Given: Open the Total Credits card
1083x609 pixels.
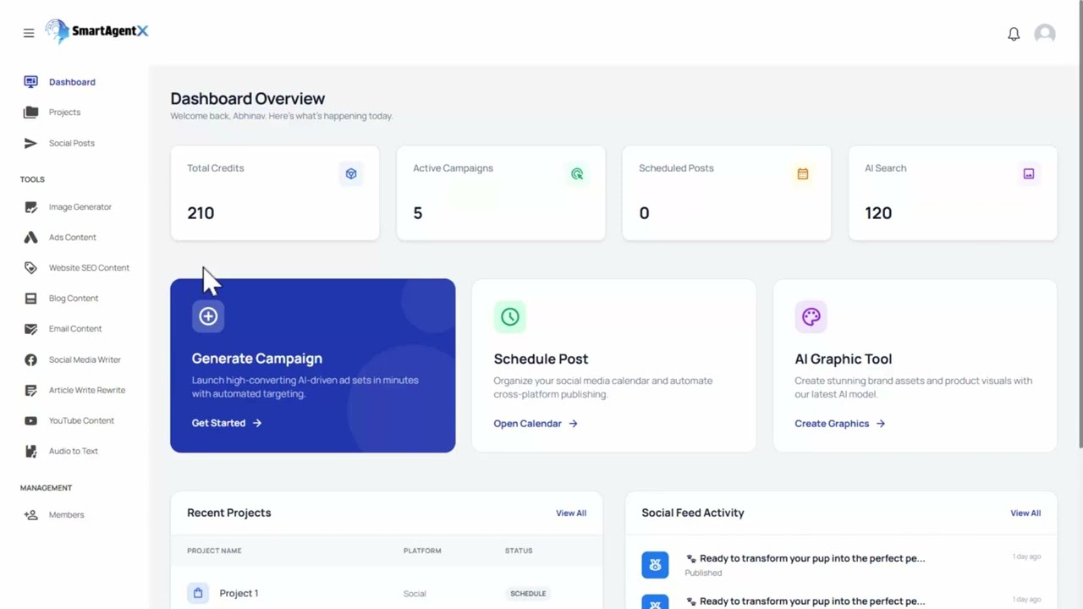Looking at the screenshot, I should (275, 193).
